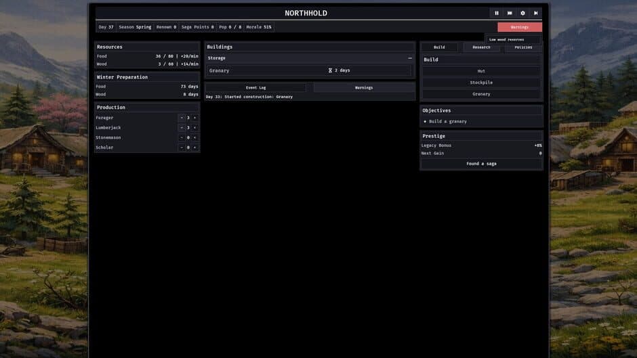Click the fast-forward speed icon
This screenshot has width=637, height=358.
510,13
